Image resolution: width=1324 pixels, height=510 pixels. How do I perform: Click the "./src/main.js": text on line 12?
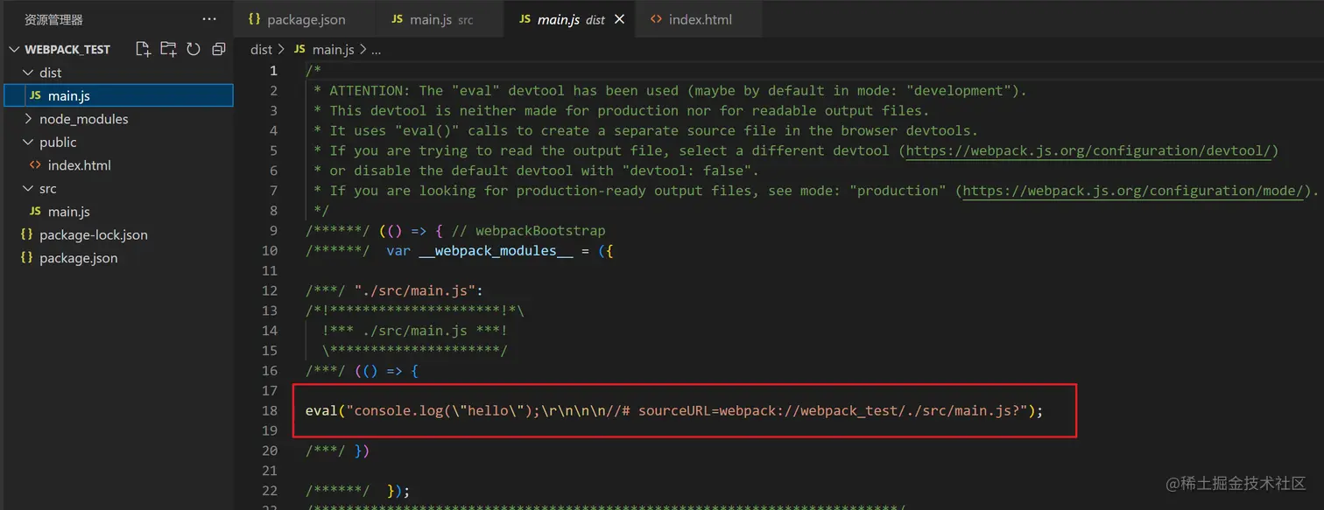coord(419,290)
